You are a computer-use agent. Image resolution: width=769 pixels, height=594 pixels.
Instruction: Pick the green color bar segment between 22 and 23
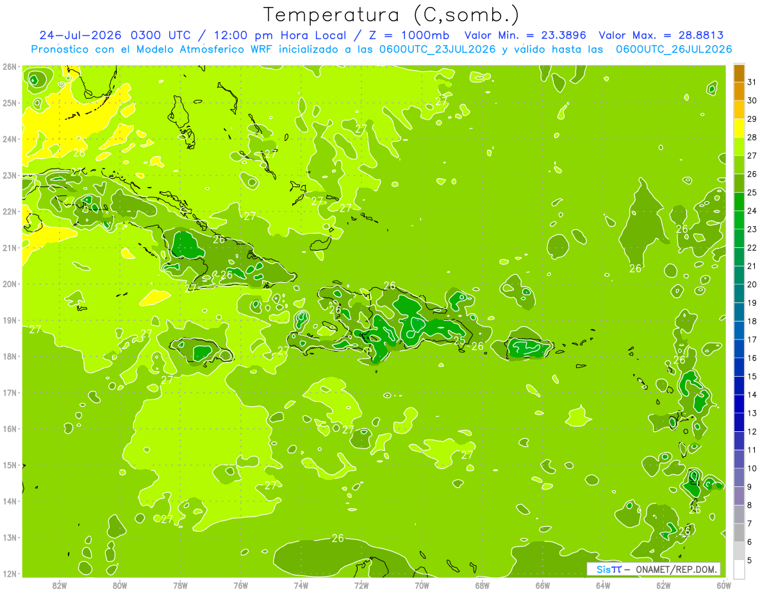pos(739,239)
